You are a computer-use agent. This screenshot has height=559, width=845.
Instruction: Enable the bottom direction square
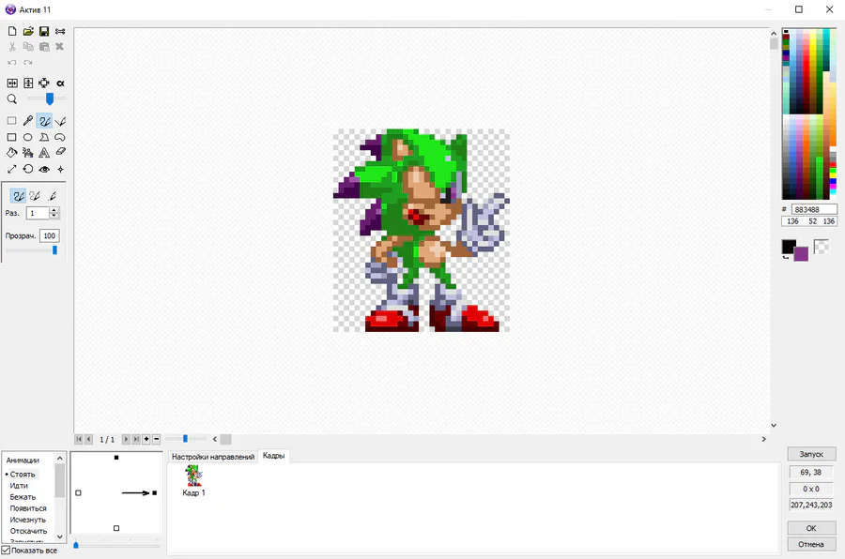click(116, 528)
